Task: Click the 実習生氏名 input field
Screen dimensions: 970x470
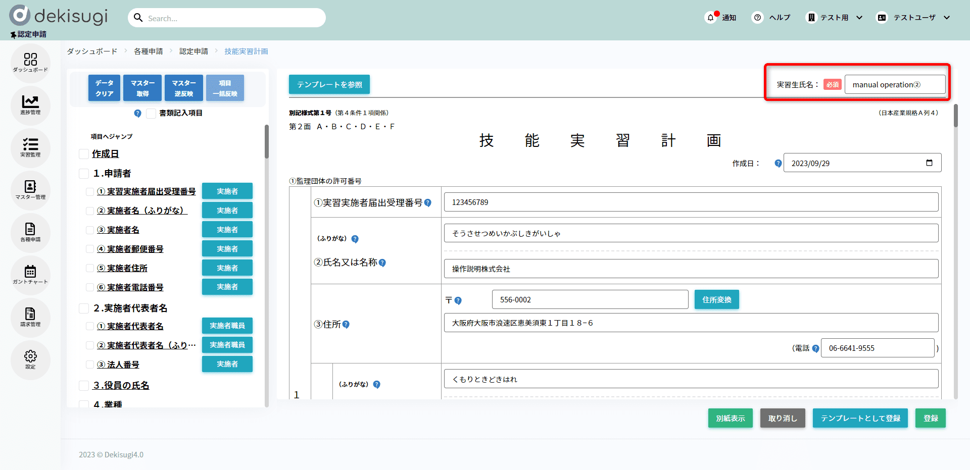Action: coord(894,85)
